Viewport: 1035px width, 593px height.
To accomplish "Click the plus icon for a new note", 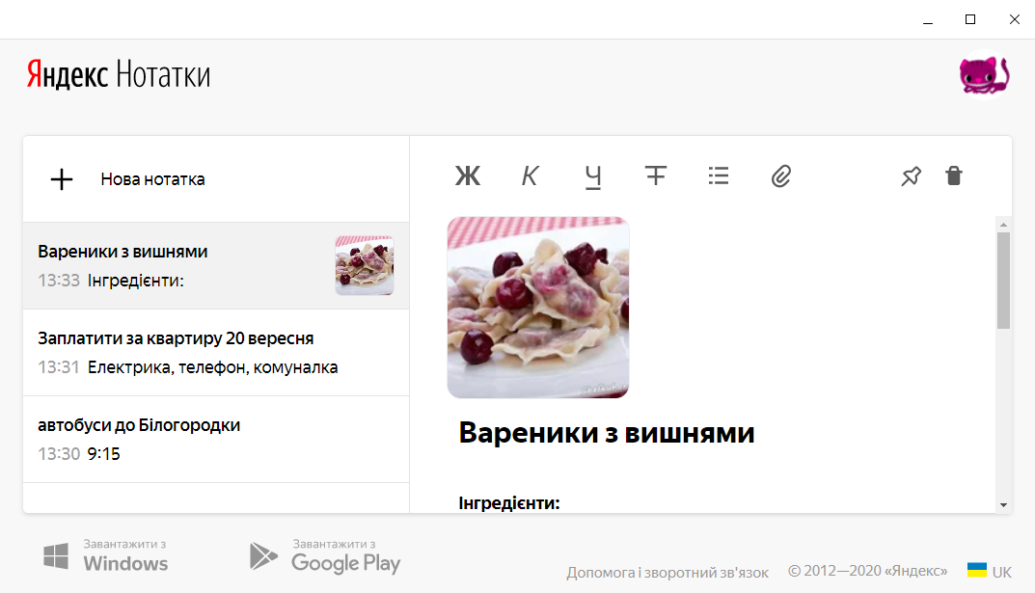I will [x=62, y=179].
